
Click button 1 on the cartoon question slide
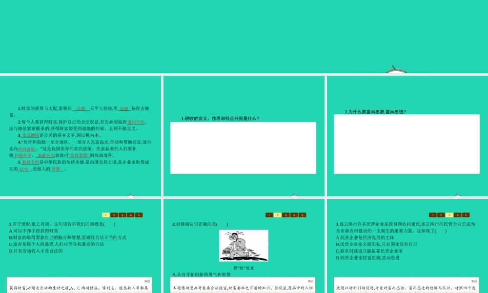point(269,215)
